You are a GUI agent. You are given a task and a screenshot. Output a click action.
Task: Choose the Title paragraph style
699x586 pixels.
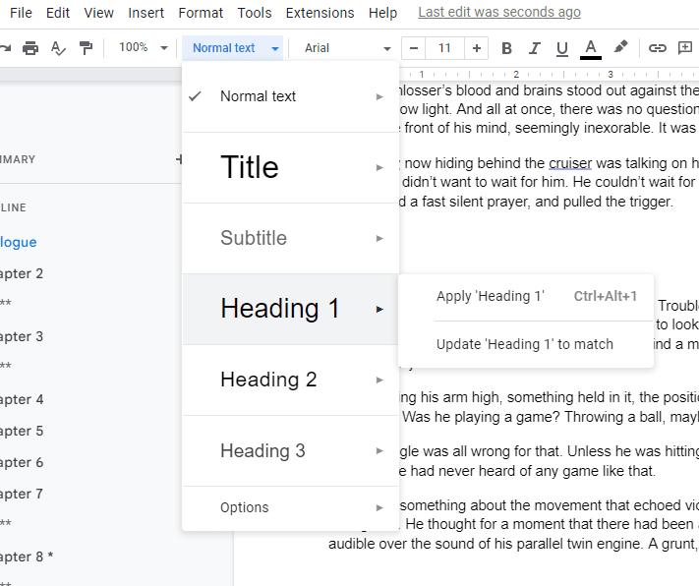(290, 168)
